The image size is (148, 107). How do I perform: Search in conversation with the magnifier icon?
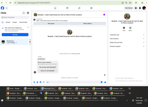pos(130,28)
